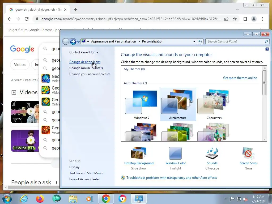Launch Internet Explorer from taskbar
Screen dimensions: 272x204
24,199
